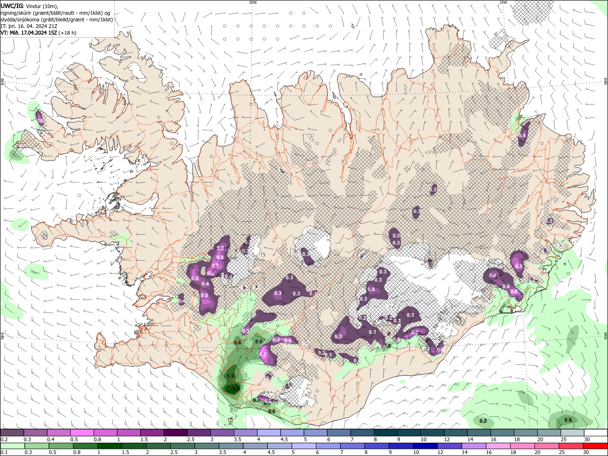Screen dimensions: 608x456
Task: Click the '0.2' label under the upper legend row
Action: [x=3, y=439]
